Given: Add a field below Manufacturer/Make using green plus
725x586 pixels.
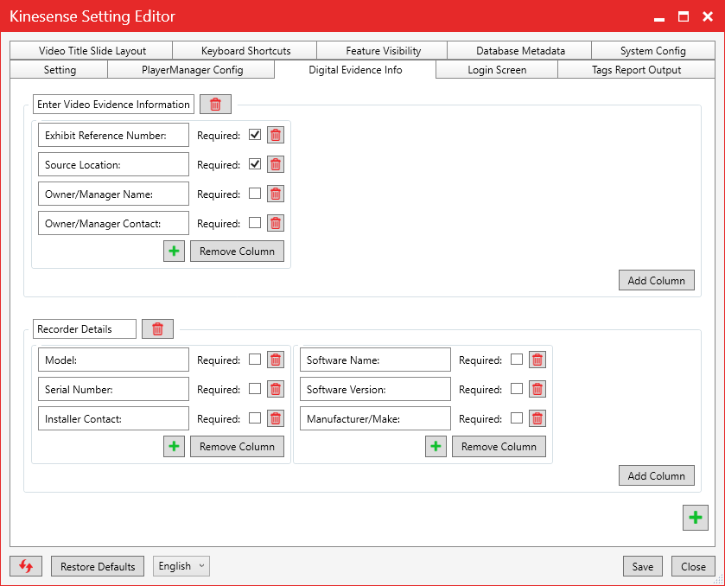Looking at the screenshot, I should [x=436, y=447].
